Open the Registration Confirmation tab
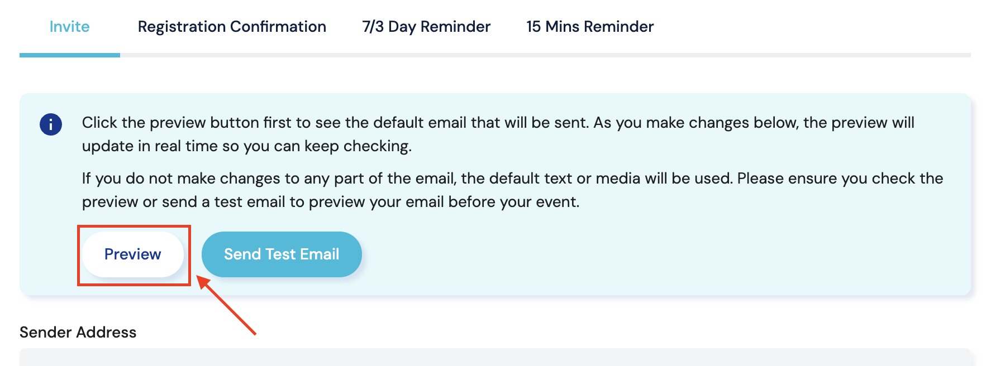Screen dimensions: 991x366 [x=232, y=27]
